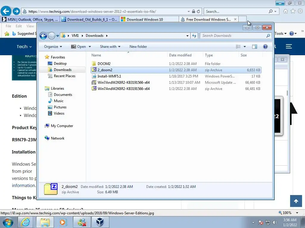
Task: Open the browser Favorites star icon
Action: pos(293,11)
